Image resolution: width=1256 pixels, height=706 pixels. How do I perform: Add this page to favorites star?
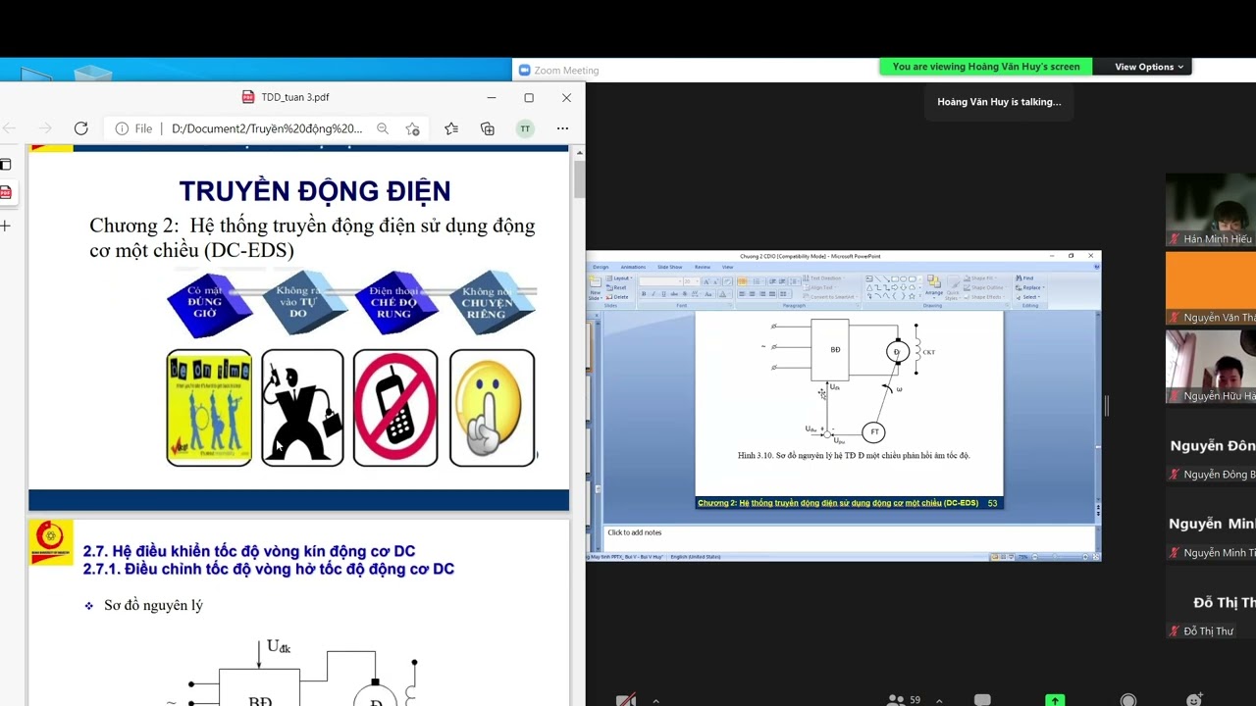(x=413, y=128)
